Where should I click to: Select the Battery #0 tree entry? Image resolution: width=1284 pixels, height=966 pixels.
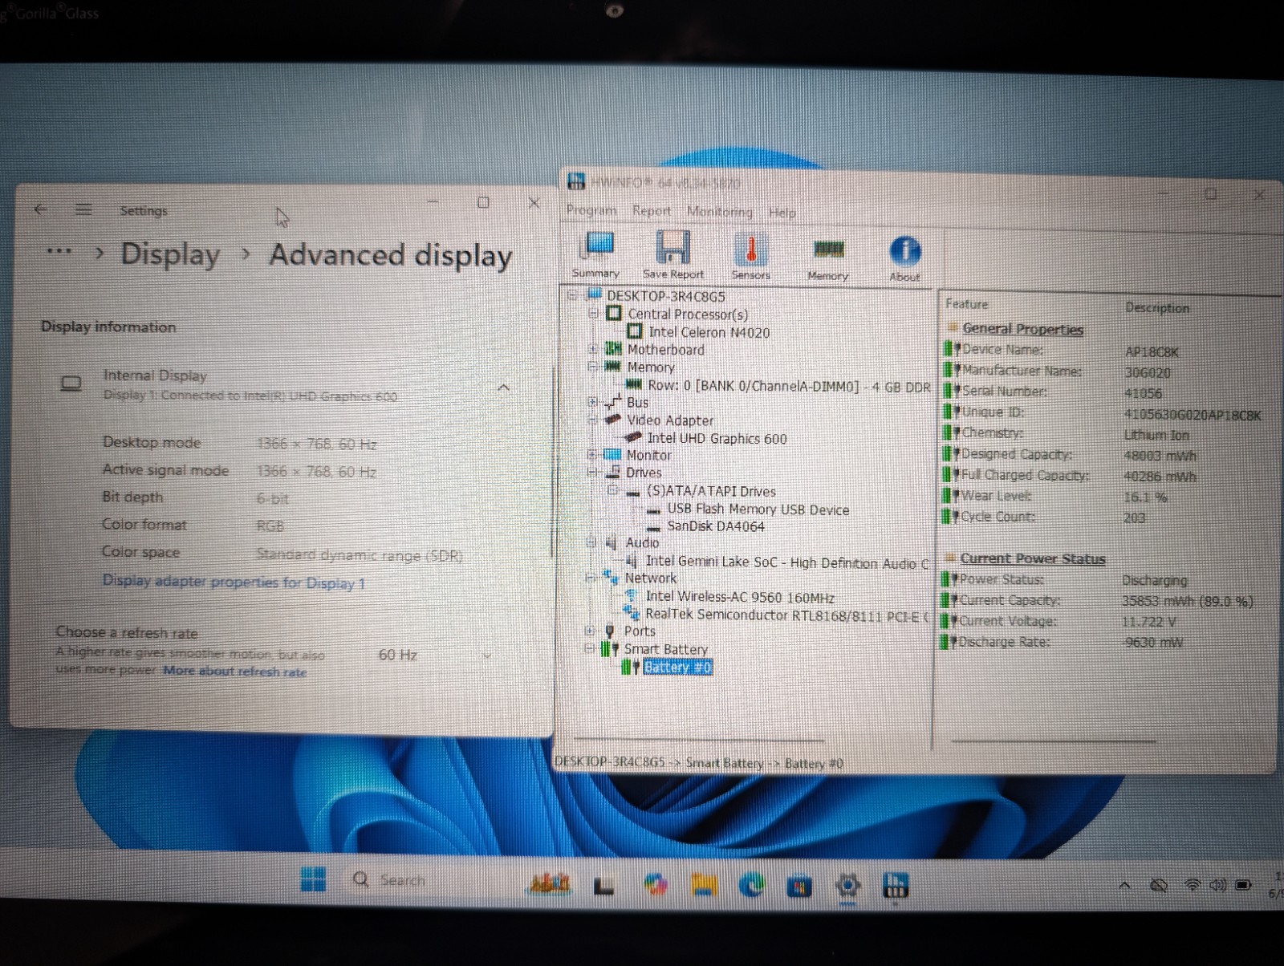[x=677, y=667]
